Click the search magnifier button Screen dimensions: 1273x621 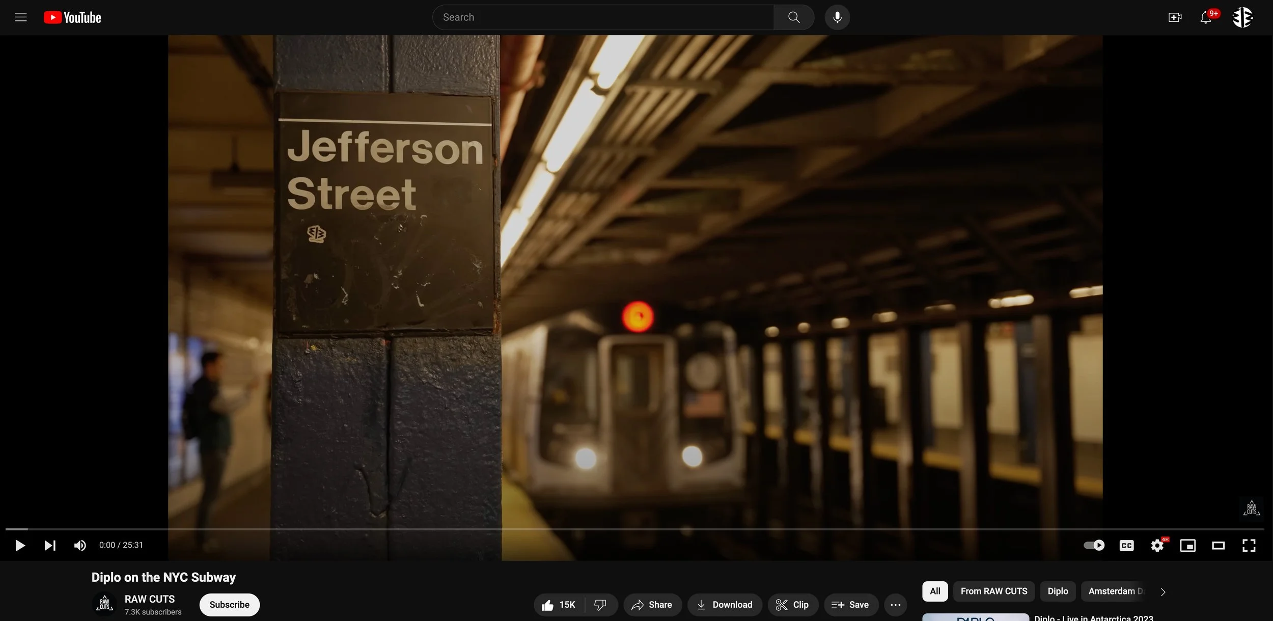tap(793, 17)
